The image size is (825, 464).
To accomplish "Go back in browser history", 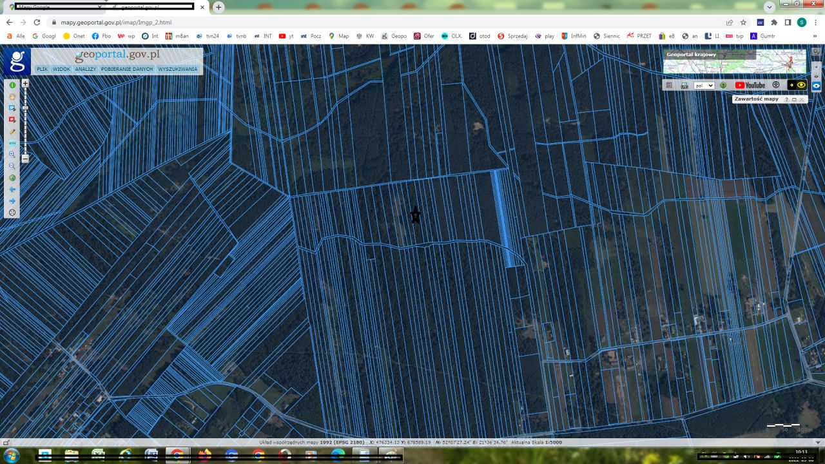I will pyautogui.click(x=9, y=22).
